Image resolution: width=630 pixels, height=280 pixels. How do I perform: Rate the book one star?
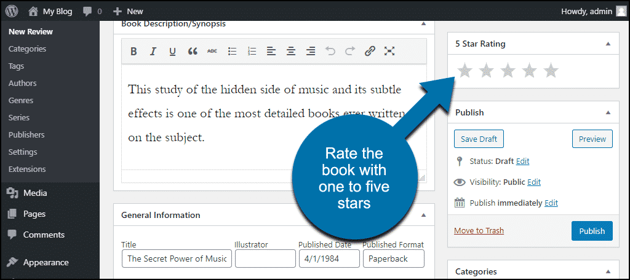pos(465,71)
